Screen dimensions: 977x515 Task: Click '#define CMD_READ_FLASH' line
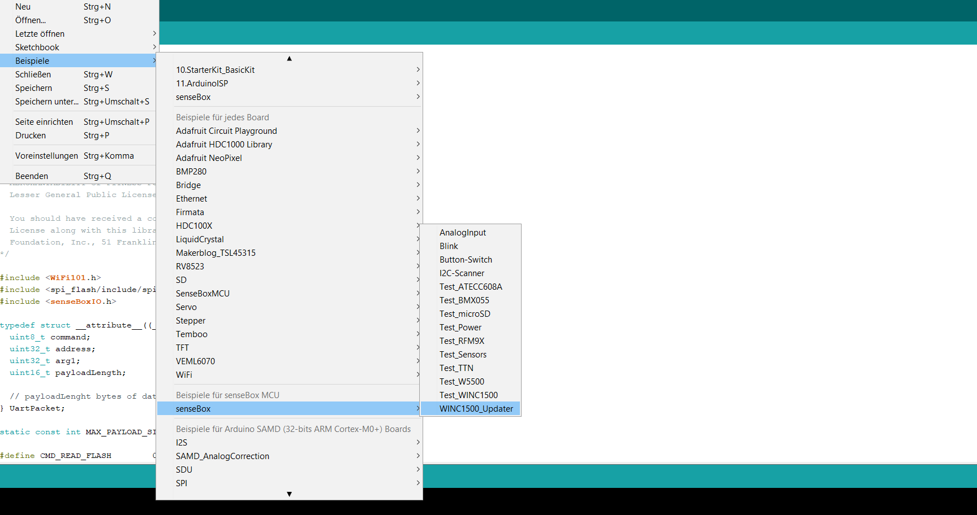(55, 456)
